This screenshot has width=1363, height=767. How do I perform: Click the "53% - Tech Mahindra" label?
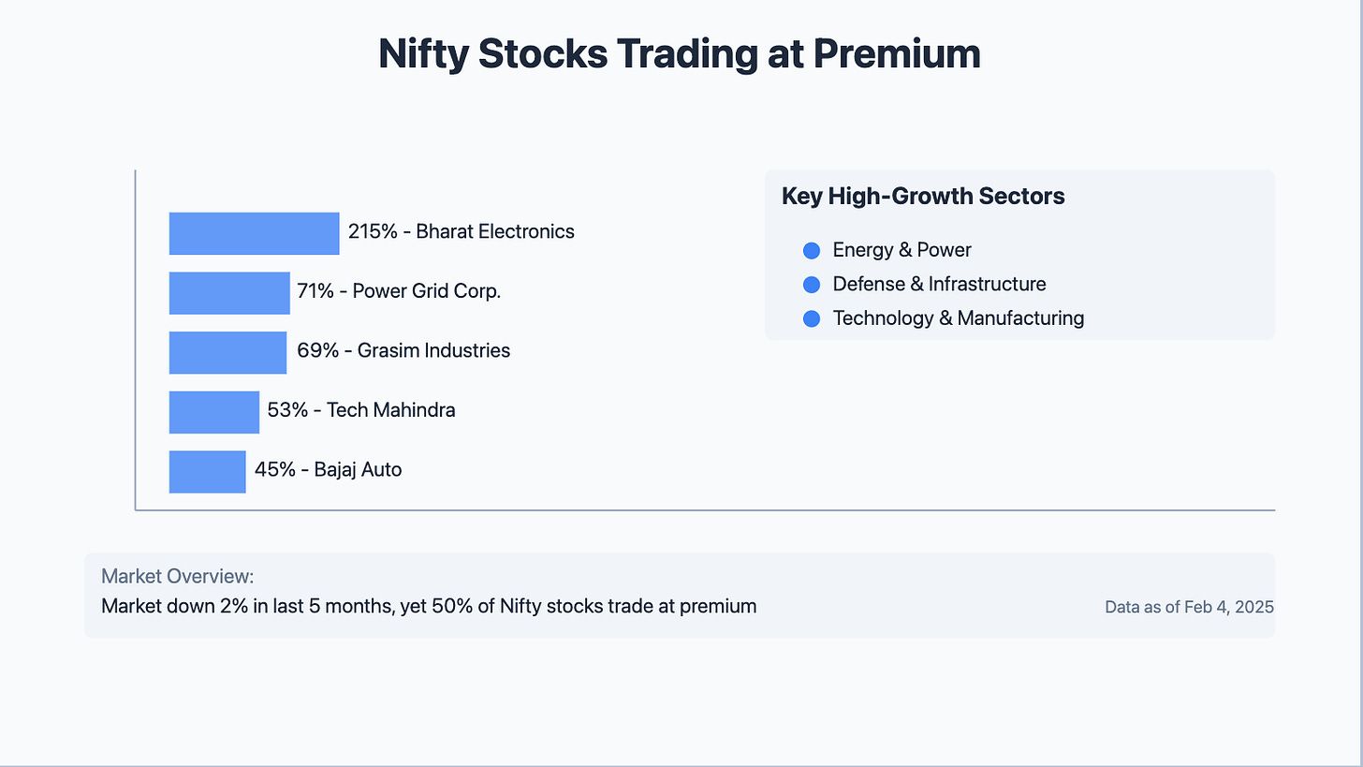(361, 410)
